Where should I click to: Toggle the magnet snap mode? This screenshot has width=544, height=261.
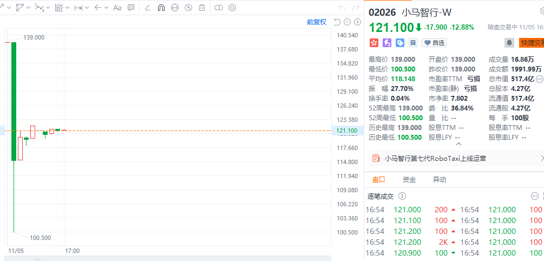[161, 7]
